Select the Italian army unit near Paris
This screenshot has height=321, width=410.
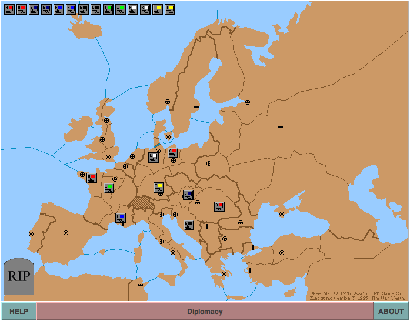point(108,188)
